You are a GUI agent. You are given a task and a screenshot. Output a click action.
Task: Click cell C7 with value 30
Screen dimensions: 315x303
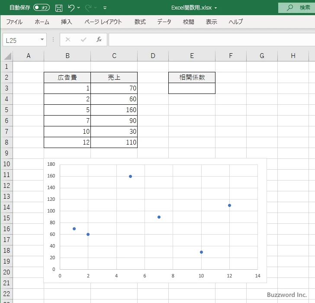[x=114, y=132]
